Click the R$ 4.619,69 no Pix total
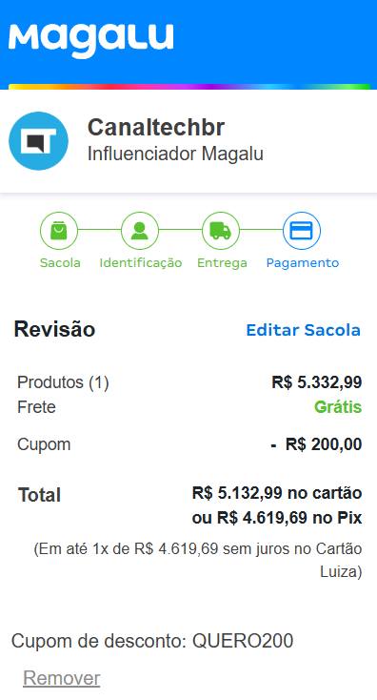This screenshot has width=377, height=700. (x=277, y=518)
